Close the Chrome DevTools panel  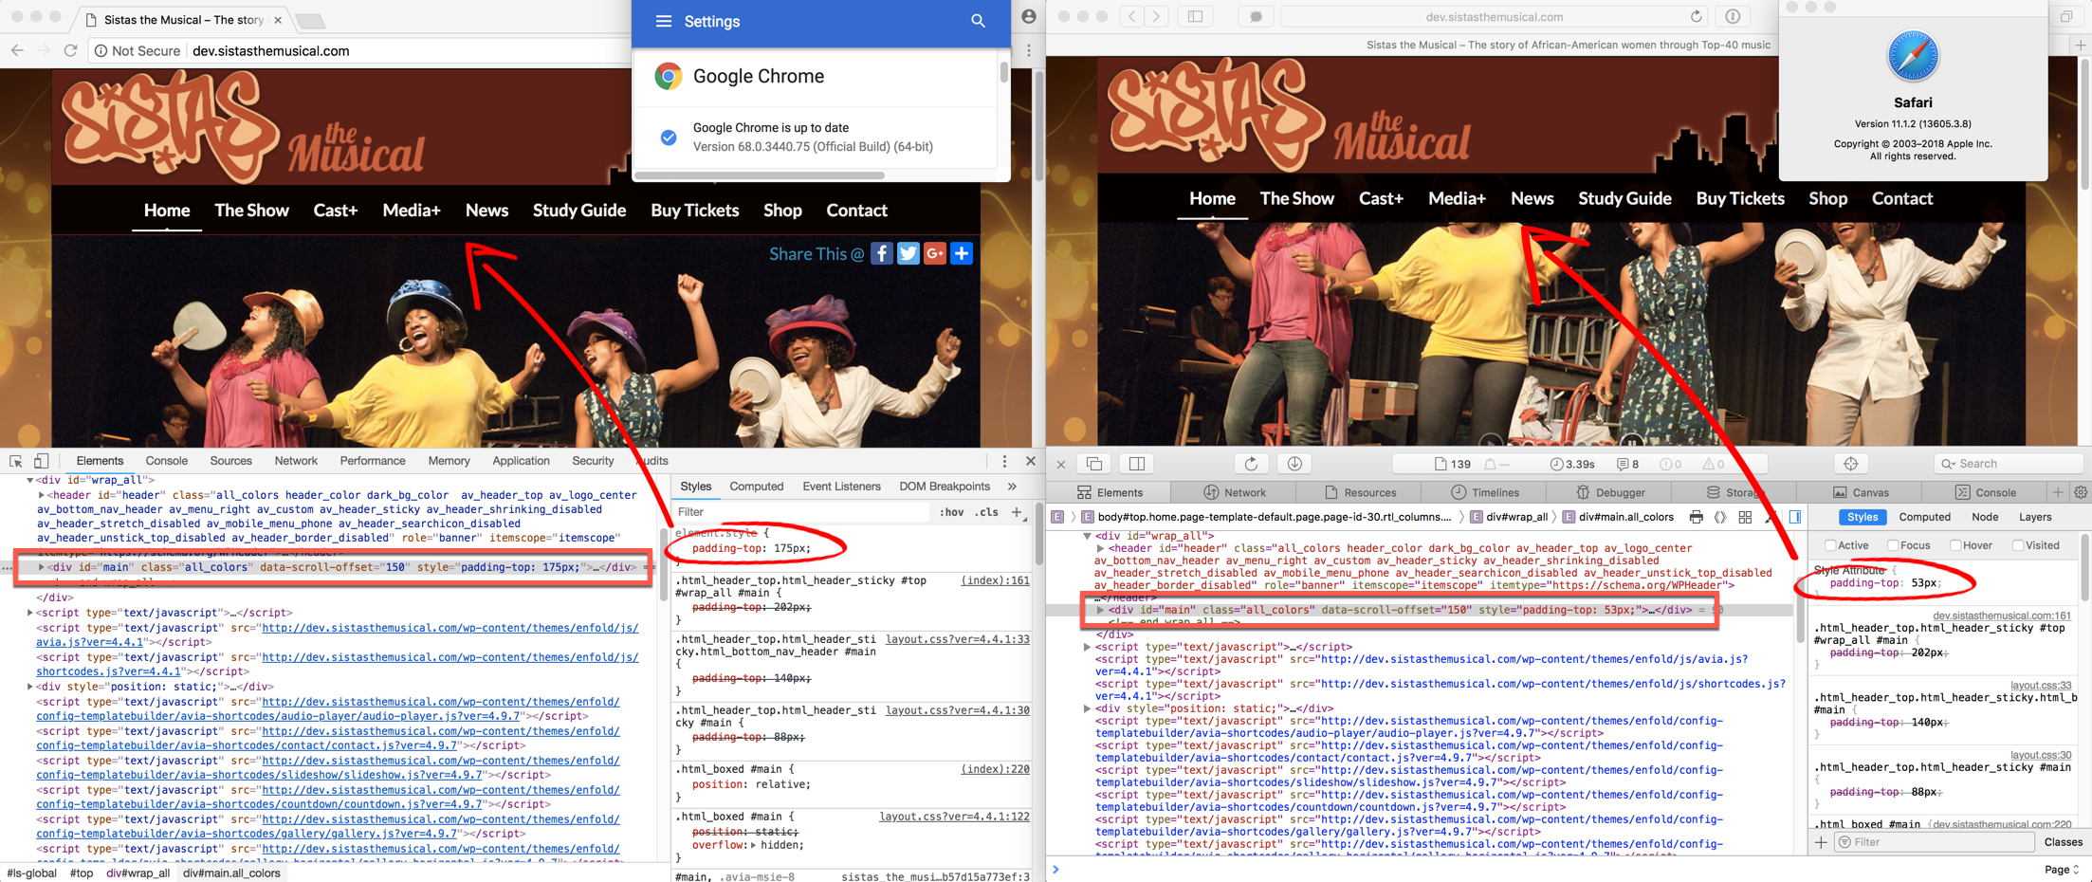1031,461
